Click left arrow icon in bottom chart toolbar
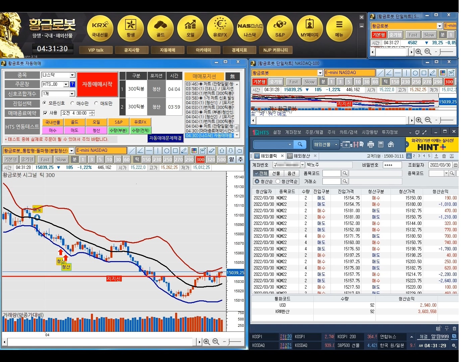This screenshot has height=362, width=461. click(239, 150)
